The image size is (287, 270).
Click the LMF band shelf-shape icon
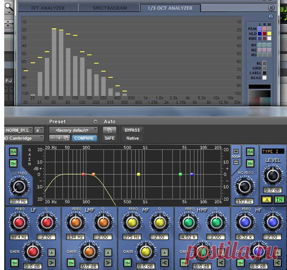108,263
